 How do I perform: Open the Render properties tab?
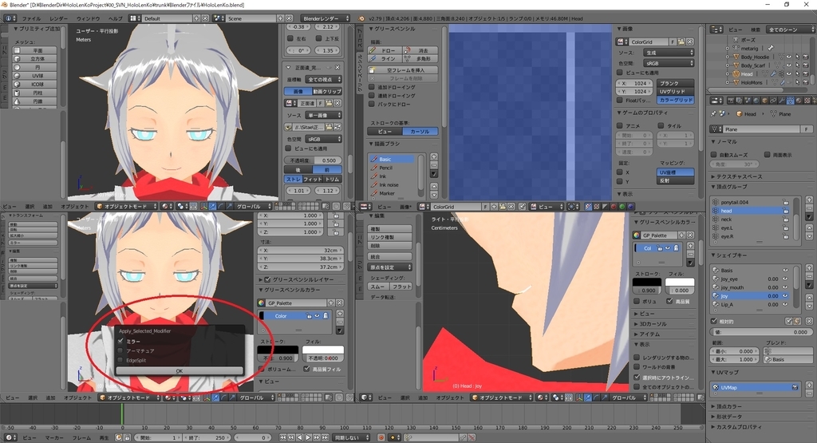tap(731, 100)
